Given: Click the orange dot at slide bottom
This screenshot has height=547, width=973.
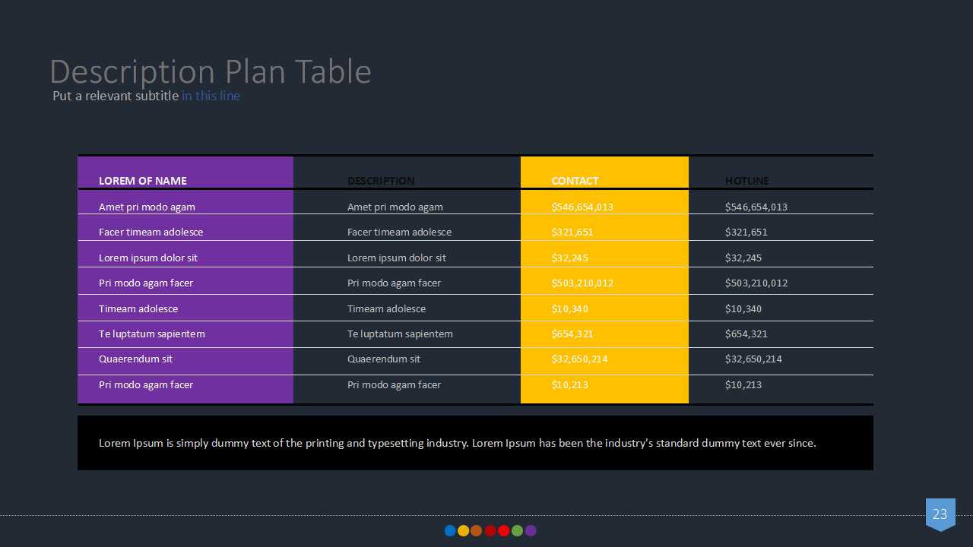Looking at the screenshot, I should tap(476, 530).
